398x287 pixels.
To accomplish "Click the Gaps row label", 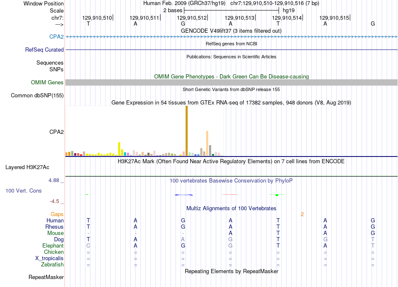I will (x=57, y=214).
